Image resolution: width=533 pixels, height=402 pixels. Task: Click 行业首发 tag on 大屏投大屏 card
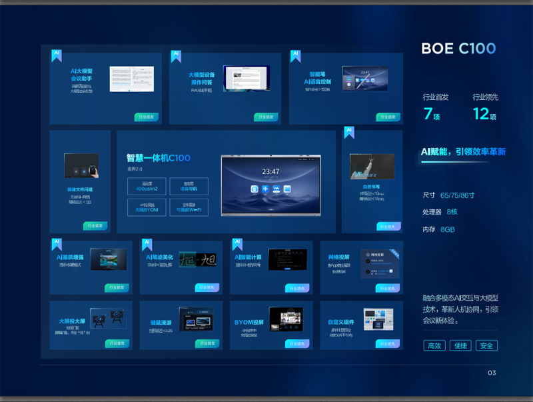(x=117, y=343)
